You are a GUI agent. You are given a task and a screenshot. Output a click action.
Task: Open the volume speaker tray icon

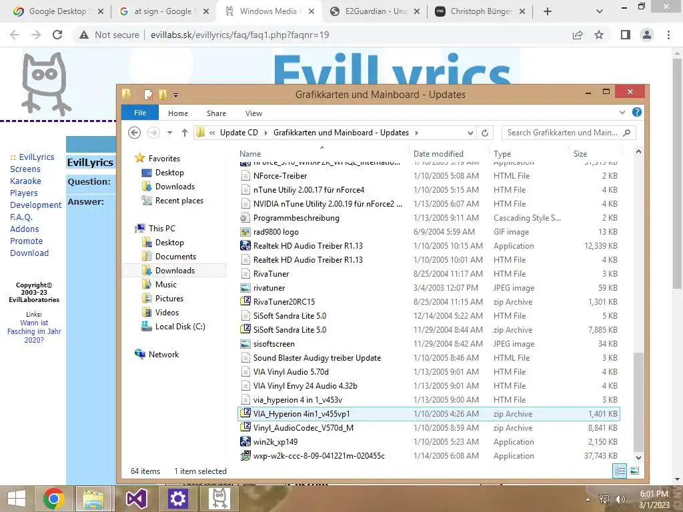click(620, 499)
